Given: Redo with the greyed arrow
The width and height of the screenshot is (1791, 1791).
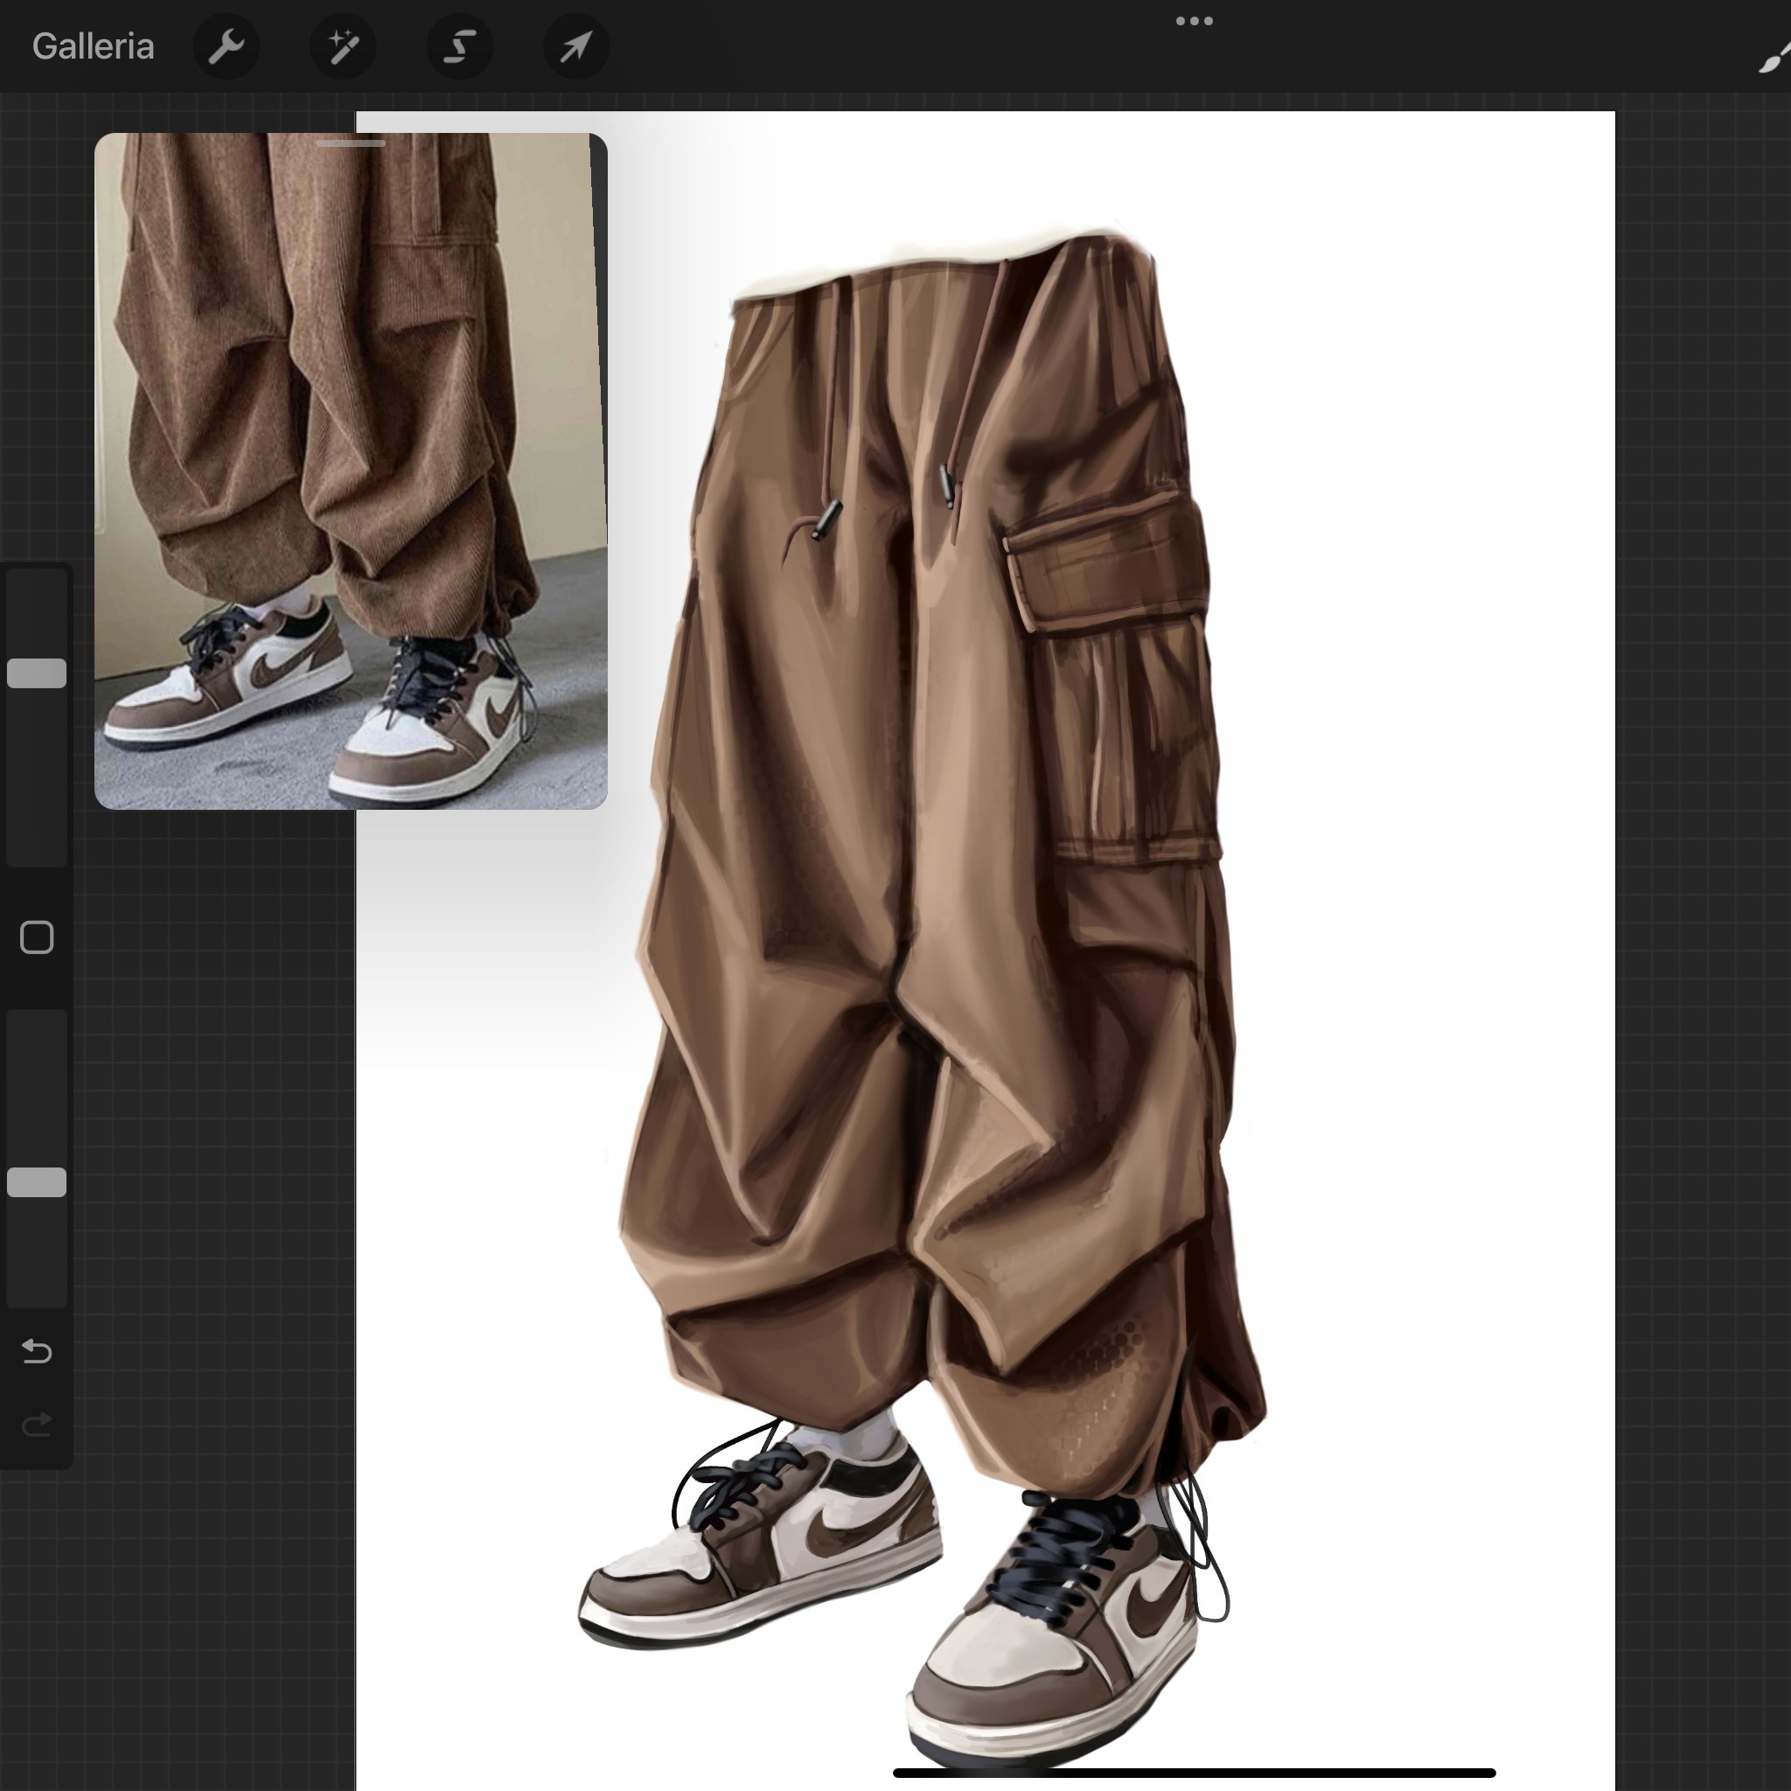Looking at the screenshot, I should click(x=37, y=1425).
